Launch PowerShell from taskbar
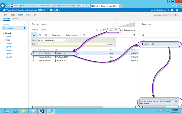This screenshot has width=182, height=114. [15, 111]
